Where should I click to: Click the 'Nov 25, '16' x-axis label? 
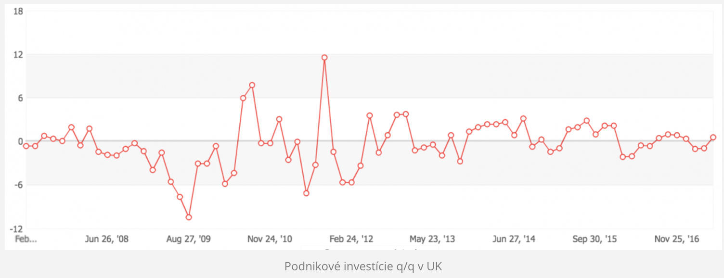tap(677, 239)
